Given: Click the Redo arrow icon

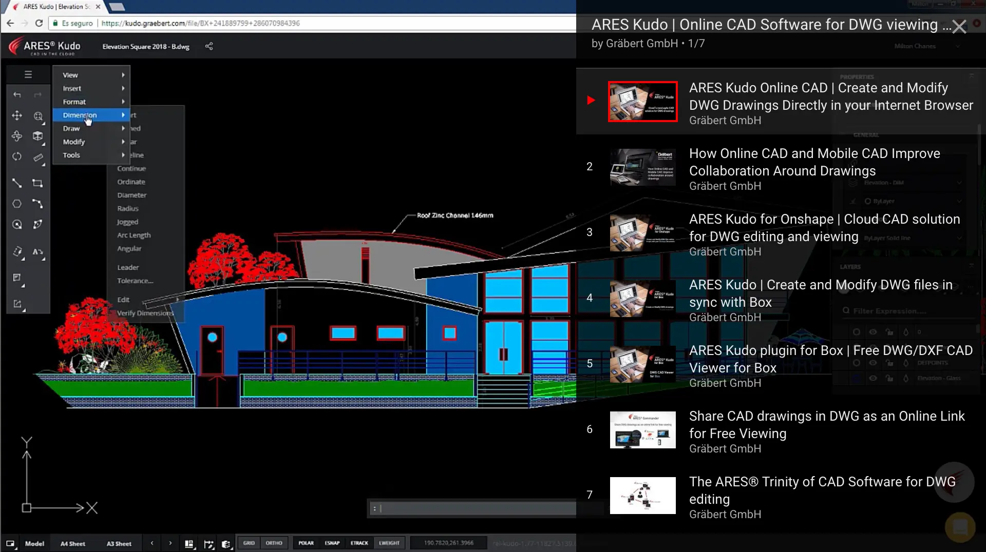Looking at the screenshot, I should tap(37, 95).
